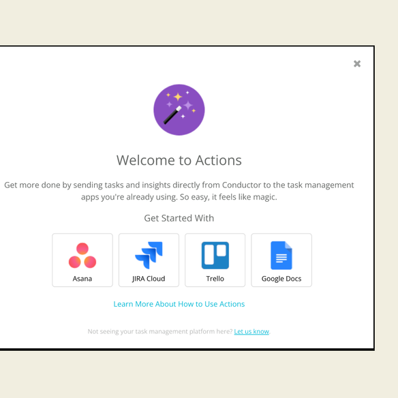Click the purple magic wand icon
Screen dimensions: 398x398
coord(179,110)
